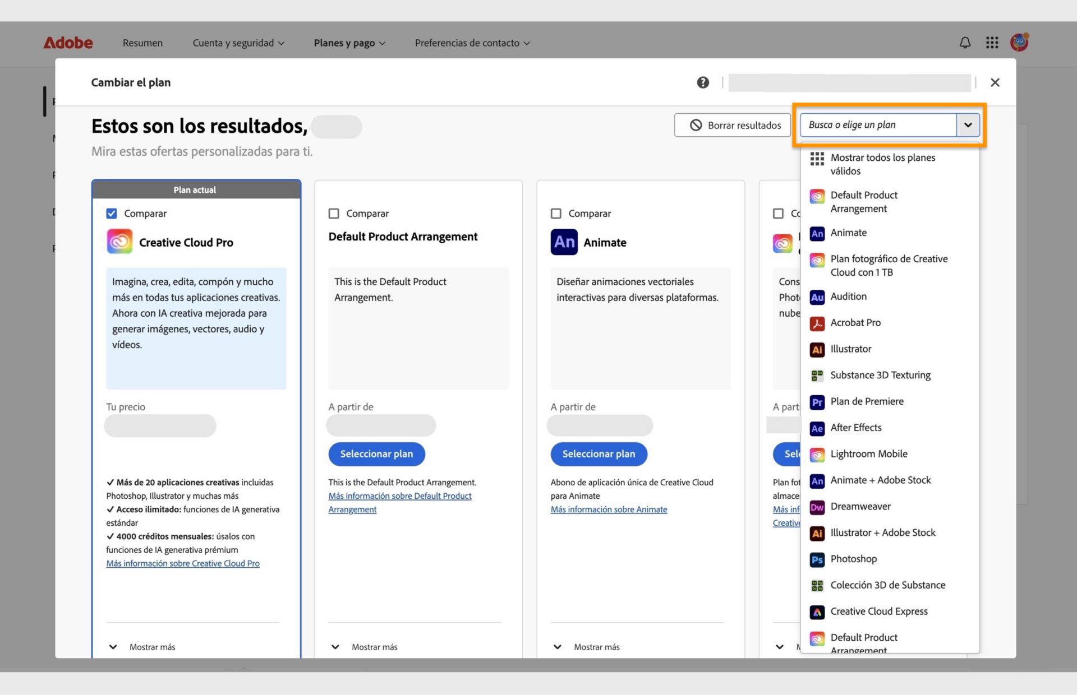This screenshot has height=695, width=1077.
Task: Click the Borrar resultados button
Action: coord(732,125)
